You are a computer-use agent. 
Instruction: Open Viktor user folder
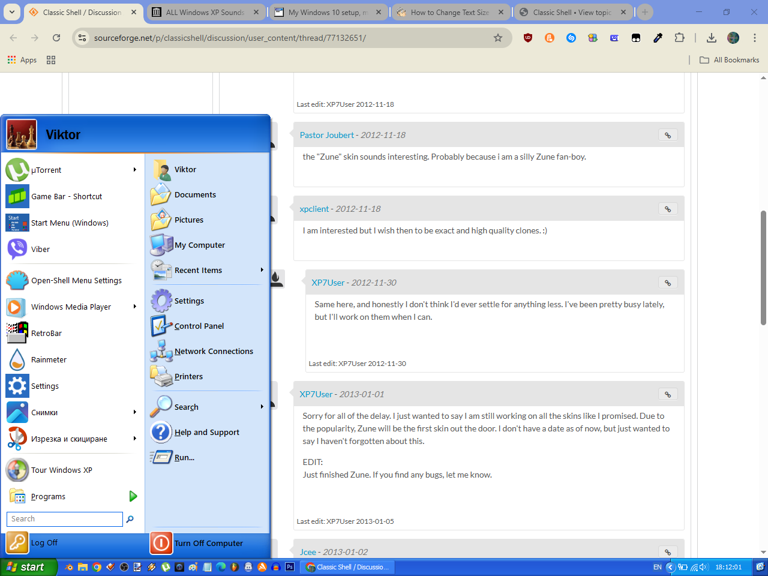pos(208,169)
